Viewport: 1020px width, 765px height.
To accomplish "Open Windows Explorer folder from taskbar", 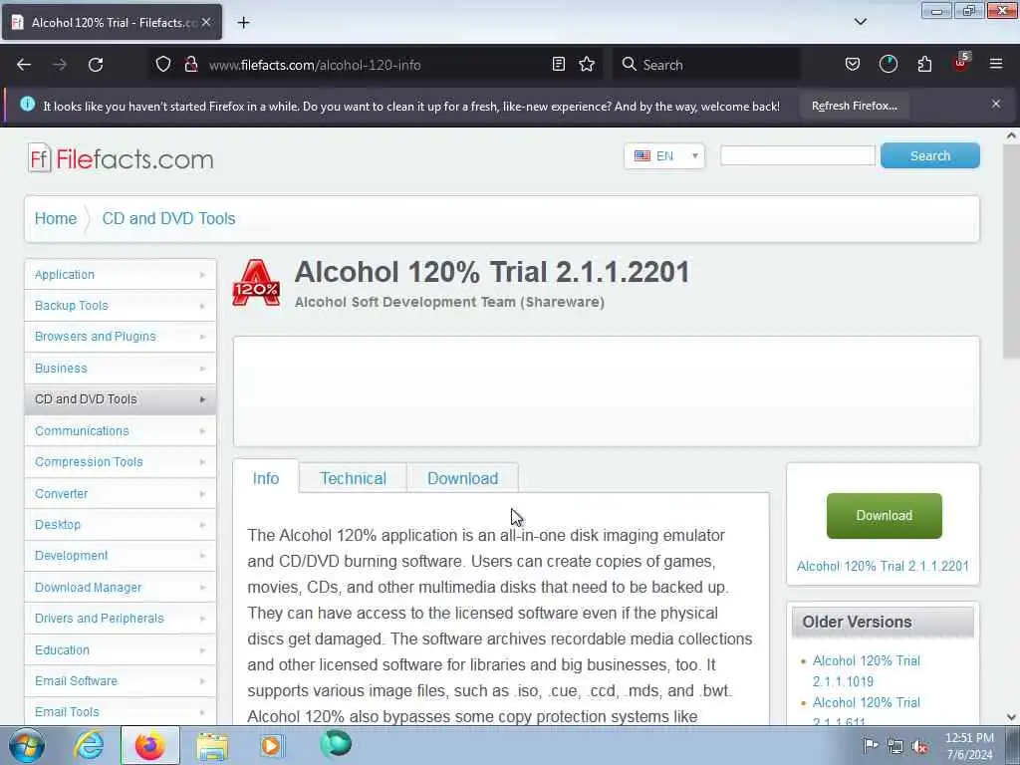I will (212, 746).
